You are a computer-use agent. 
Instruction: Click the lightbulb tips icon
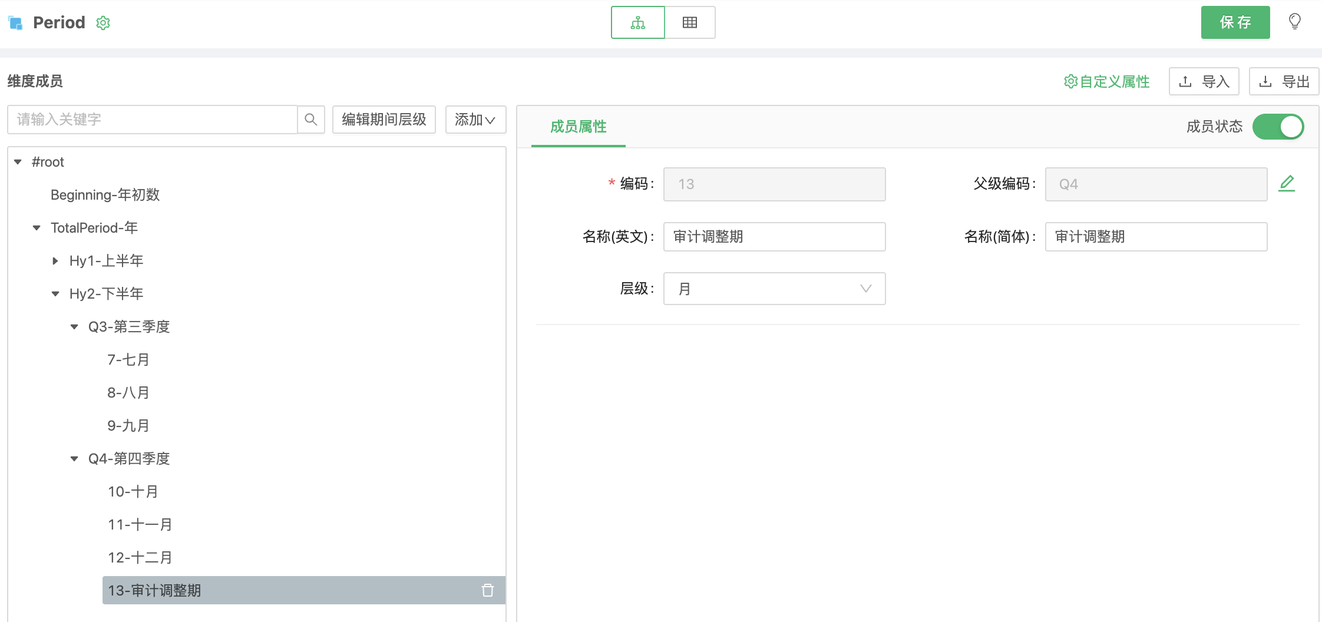[x=1294, y=22]
